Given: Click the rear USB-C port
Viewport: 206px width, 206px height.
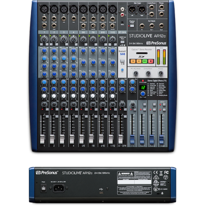Looking at the screenshot, I should 101,193.
